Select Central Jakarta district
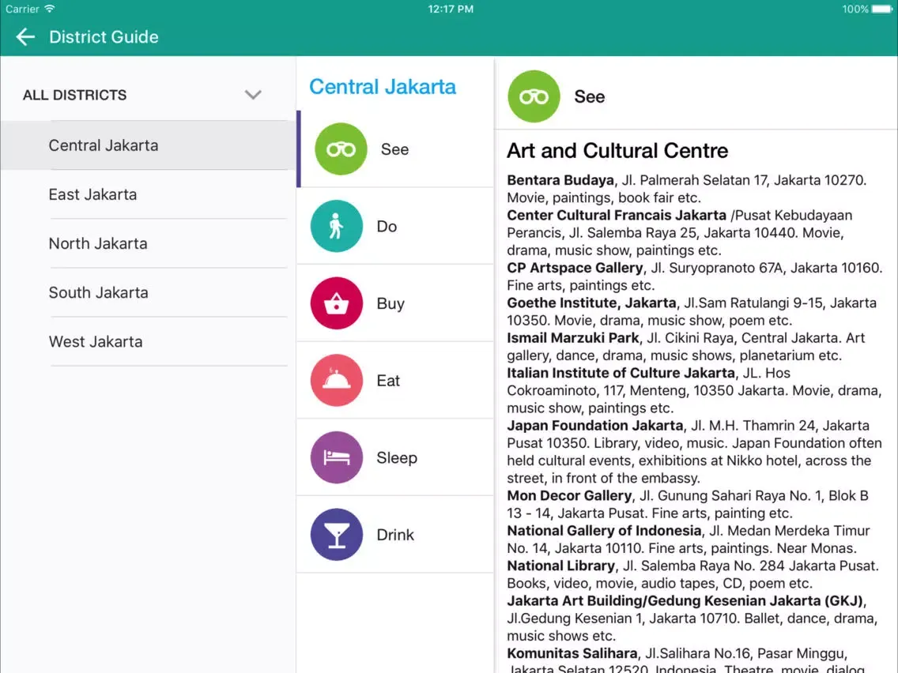The width and height of the screenshot is (898, 673). (149, 145)
